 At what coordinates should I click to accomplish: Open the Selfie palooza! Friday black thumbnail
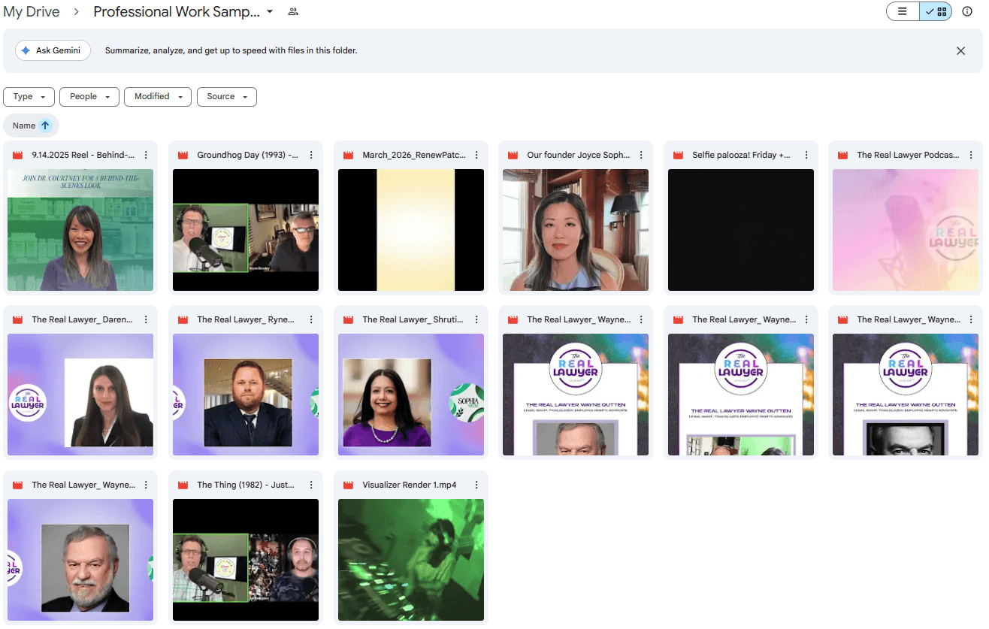741,230
